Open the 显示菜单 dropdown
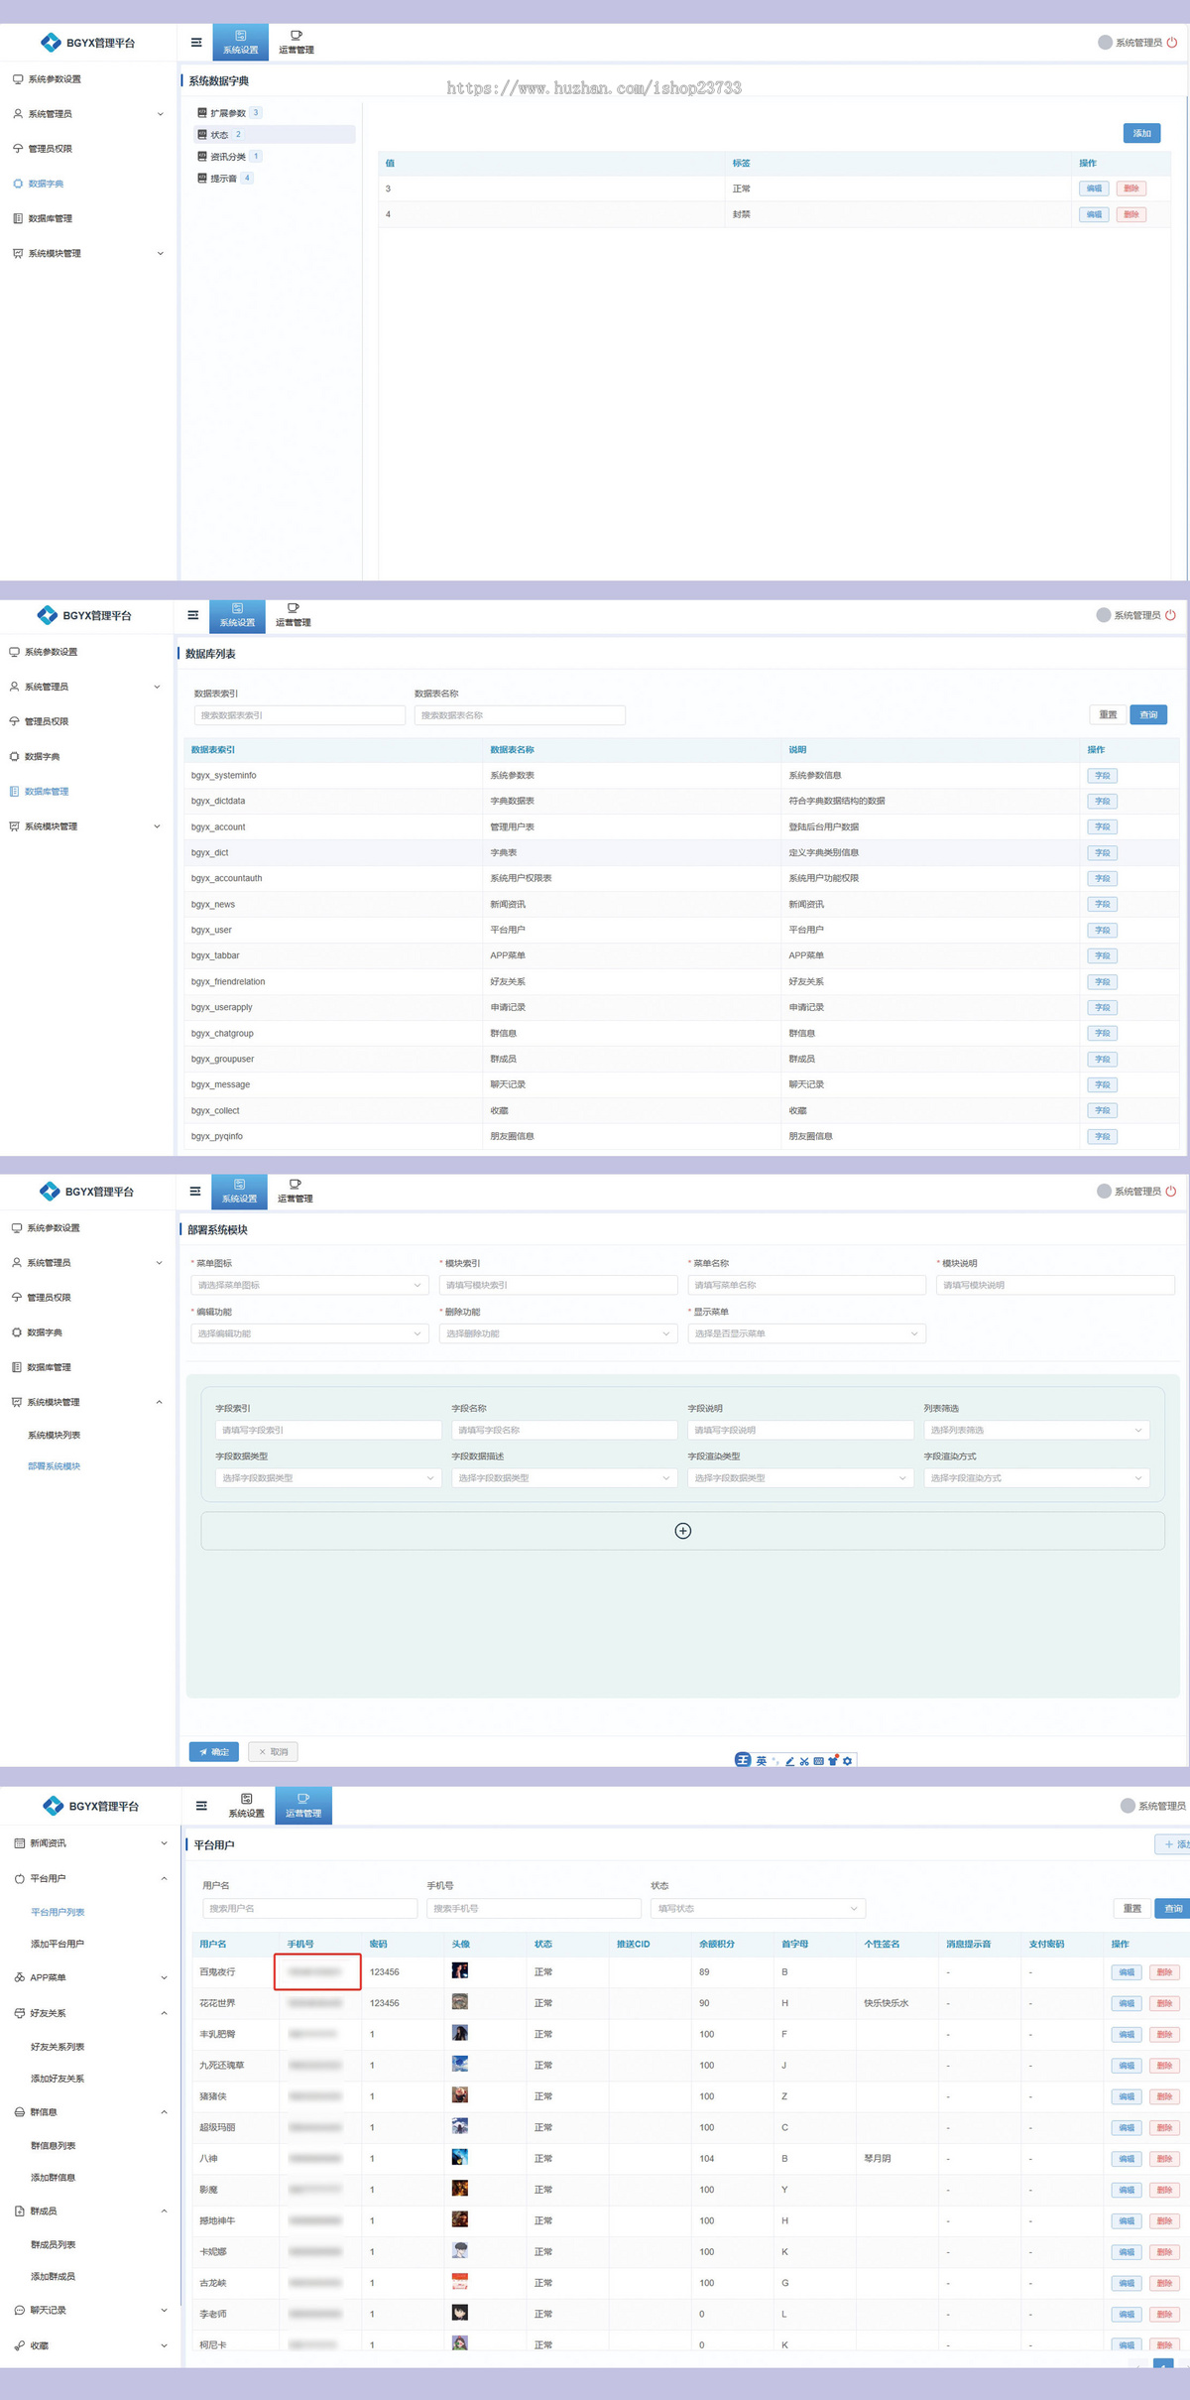Screen dimensions: 1190x2400 point(806,1333)
